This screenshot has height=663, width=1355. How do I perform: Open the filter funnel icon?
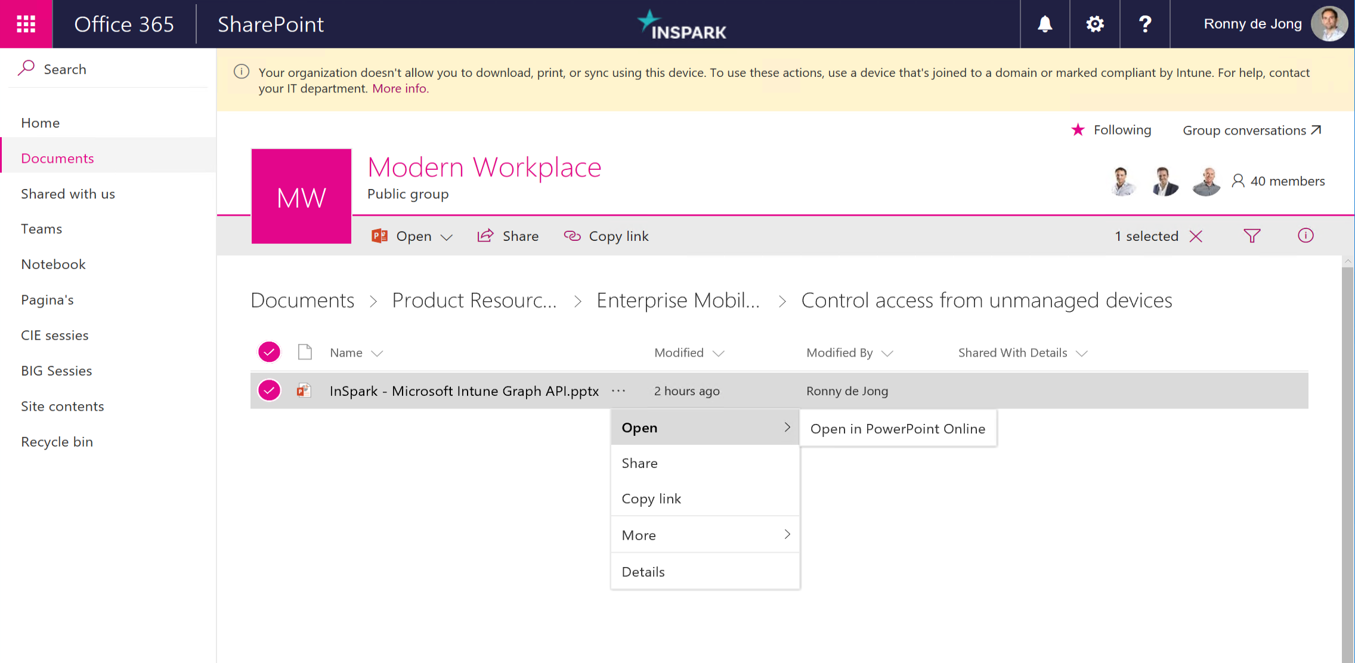pos(1252,236)
